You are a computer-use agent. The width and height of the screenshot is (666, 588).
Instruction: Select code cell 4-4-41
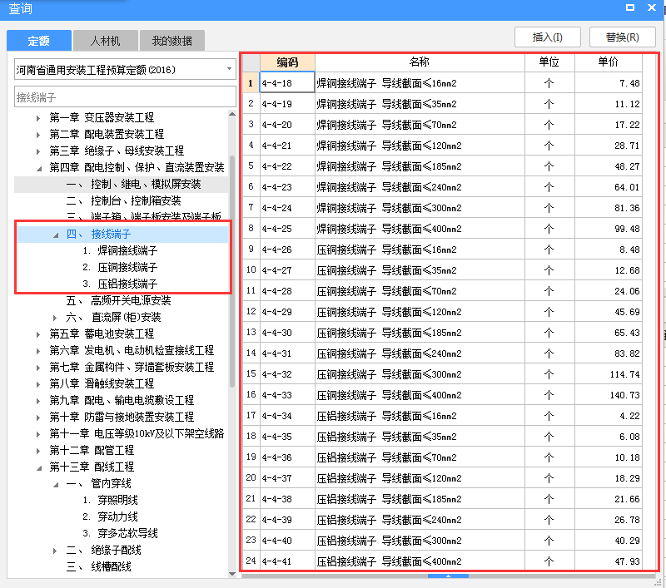(x=287, y=561)
